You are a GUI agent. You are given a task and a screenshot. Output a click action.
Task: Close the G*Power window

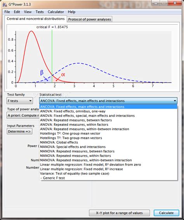click(x=175, y=3)
